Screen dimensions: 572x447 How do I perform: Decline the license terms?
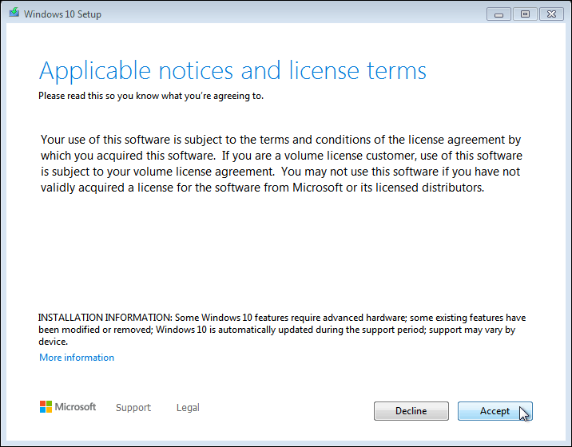[x=411, y=411]
